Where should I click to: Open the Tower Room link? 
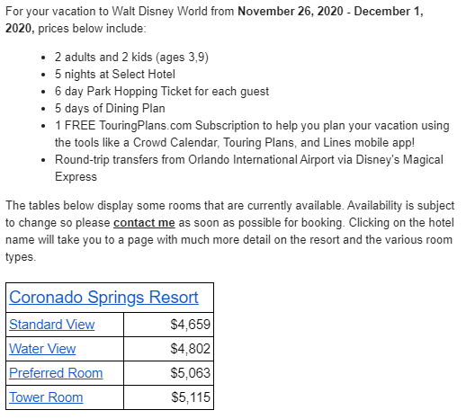(x=46, y=397)
